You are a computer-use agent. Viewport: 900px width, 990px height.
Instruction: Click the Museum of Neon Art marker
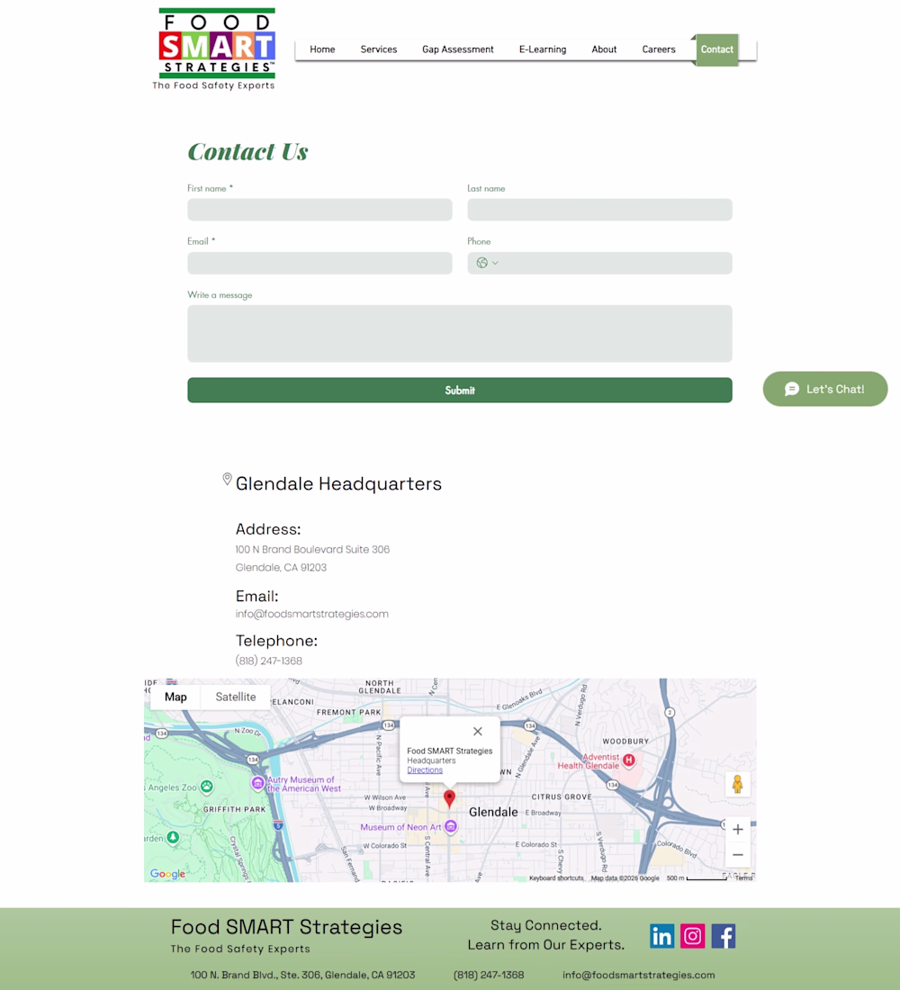(x=450, y=826)
